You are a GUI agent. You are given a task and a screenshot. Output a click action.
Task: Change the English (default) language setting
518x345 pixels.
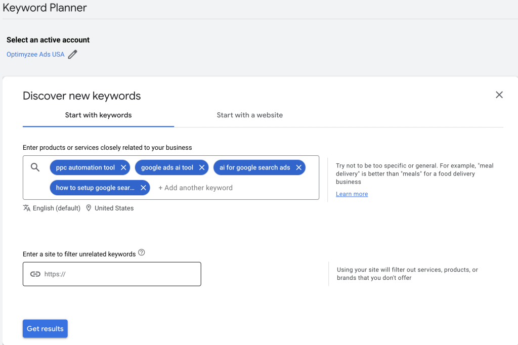pyautogui.click(x=56, y=208)
